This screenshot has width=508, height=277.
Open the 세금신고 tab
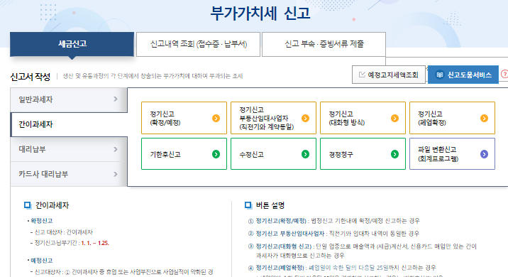click(x=72, y=44)
